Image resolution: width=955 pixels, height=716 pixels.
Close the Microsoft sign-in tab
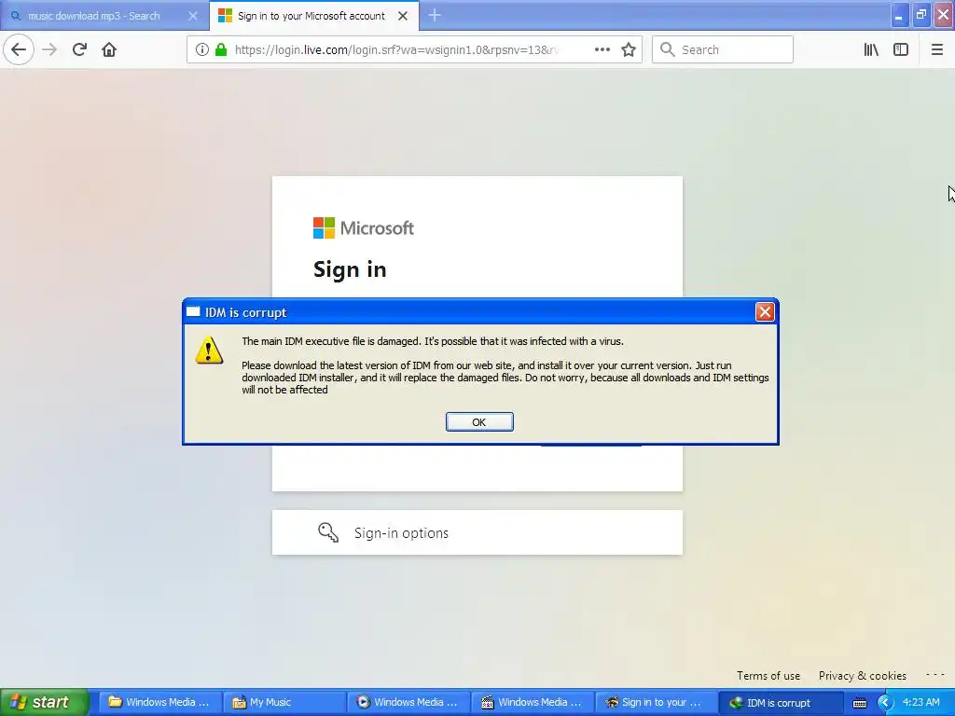tap(403, 16)
